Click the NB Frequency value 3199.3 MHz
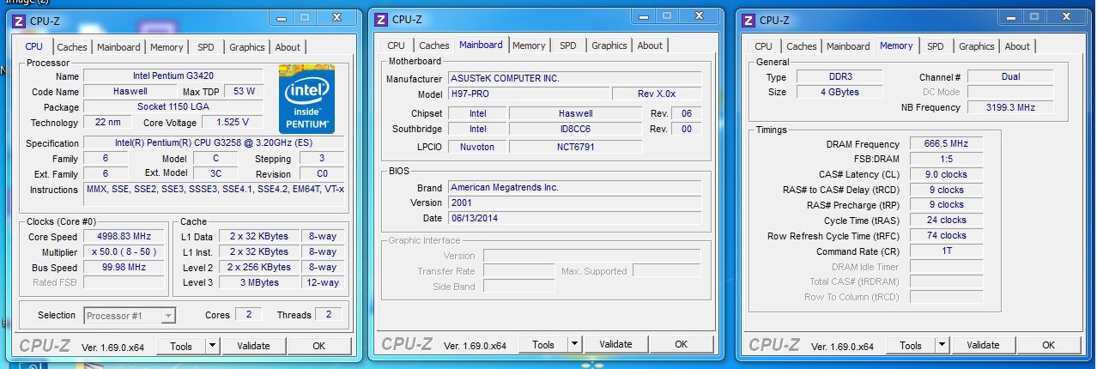Viewport: 1097px width, 369px height. 1010,108
